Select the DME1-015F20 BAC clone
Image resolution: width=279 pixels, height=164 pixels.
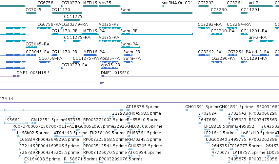tap(190, 76)
